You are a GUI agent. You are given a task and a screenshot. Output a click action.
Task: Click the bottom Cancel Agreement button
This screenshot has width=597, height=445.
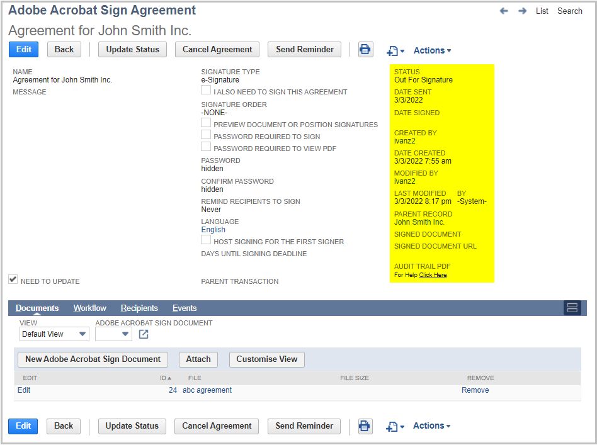tap(217, 426)
